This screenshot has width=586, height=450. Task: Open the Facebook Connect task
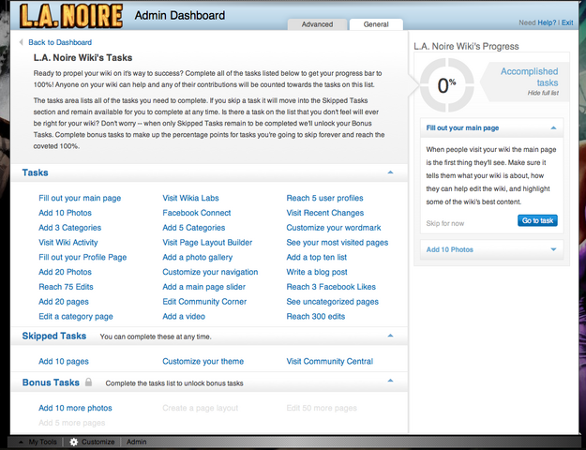pyautogui.click(x=197, y=213)
